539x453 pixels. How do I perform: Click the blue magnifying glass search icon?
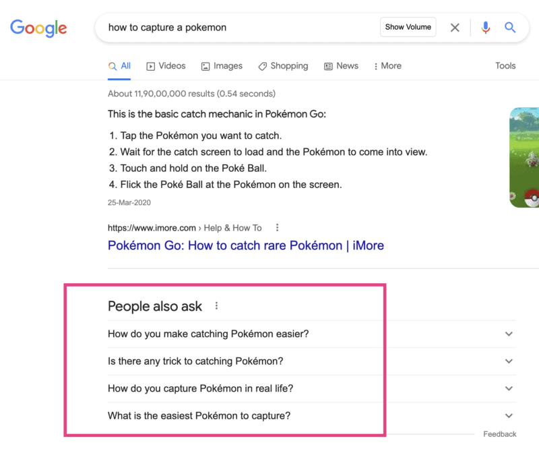[510, 28]
